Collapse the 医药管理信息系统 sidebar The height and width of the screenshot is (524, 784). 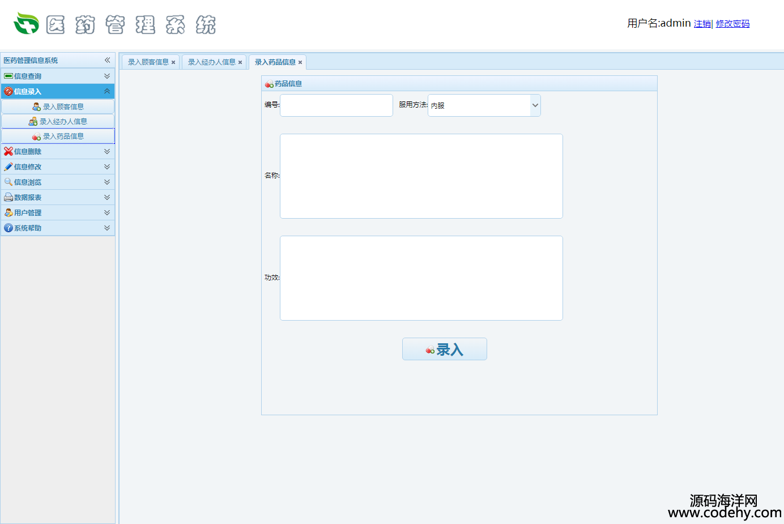107,60
